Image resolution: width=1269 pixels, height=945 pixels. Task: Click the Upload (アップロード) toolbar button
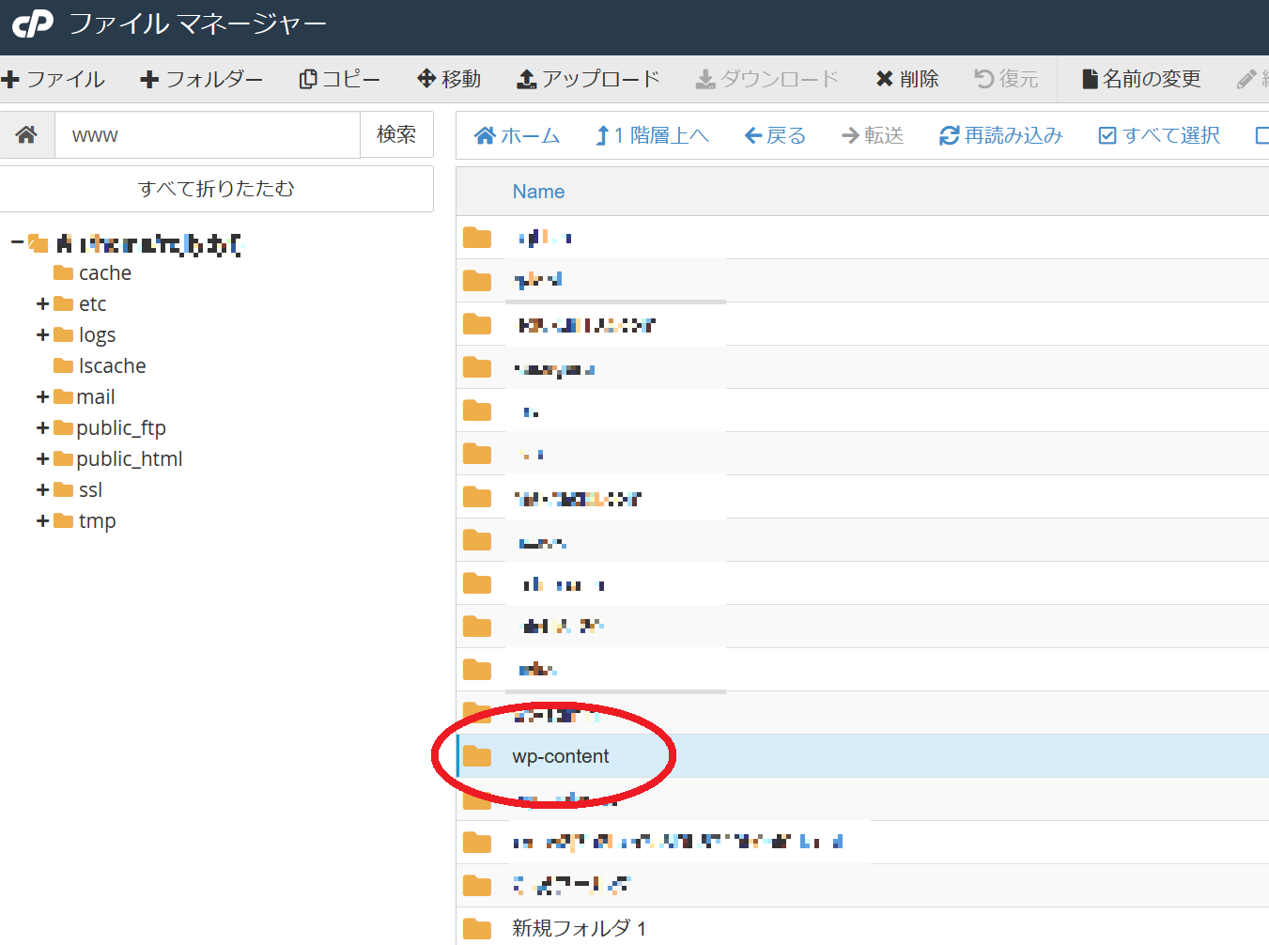point(589,79)
